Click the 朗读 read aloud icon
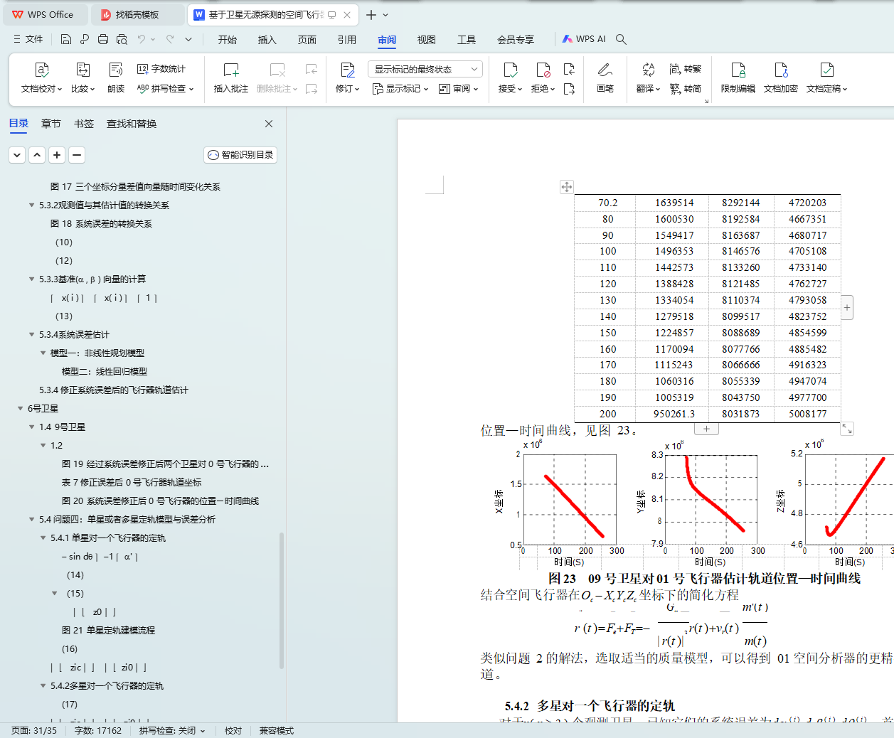Screen dimensions: 894x738 click(x=116, y=70)
